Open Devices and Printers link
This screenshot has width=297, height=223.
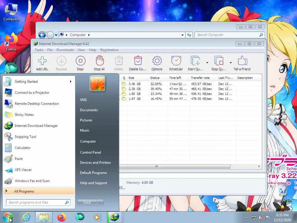coord(95,163)
